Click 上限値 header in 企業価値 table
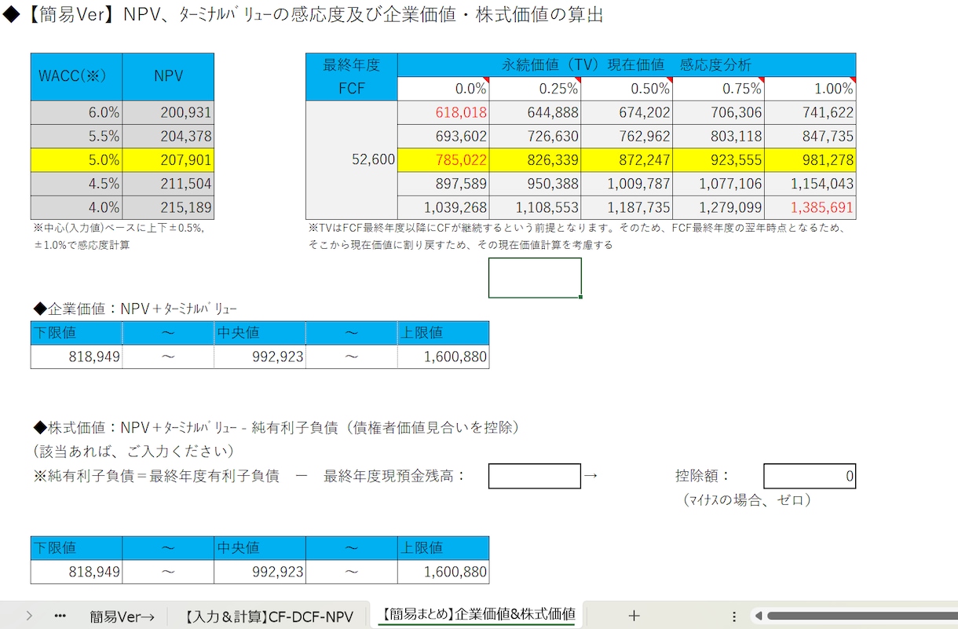 444,333
